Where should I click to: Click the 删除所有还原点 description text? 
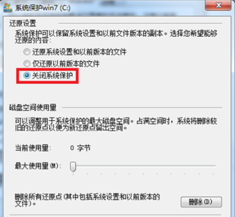(87, 200)
